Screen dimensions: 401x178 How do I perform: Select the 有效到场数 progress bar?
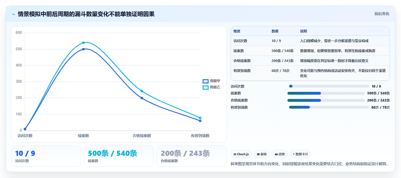(x=329, y=107)
